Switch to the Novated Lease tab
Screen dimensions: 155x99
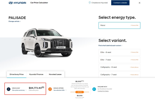point(55,74)
